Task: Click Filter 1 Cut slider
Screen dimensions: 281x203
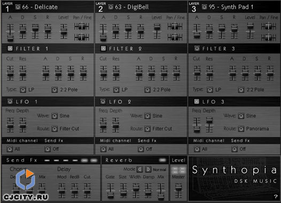Action: (10, 73)
